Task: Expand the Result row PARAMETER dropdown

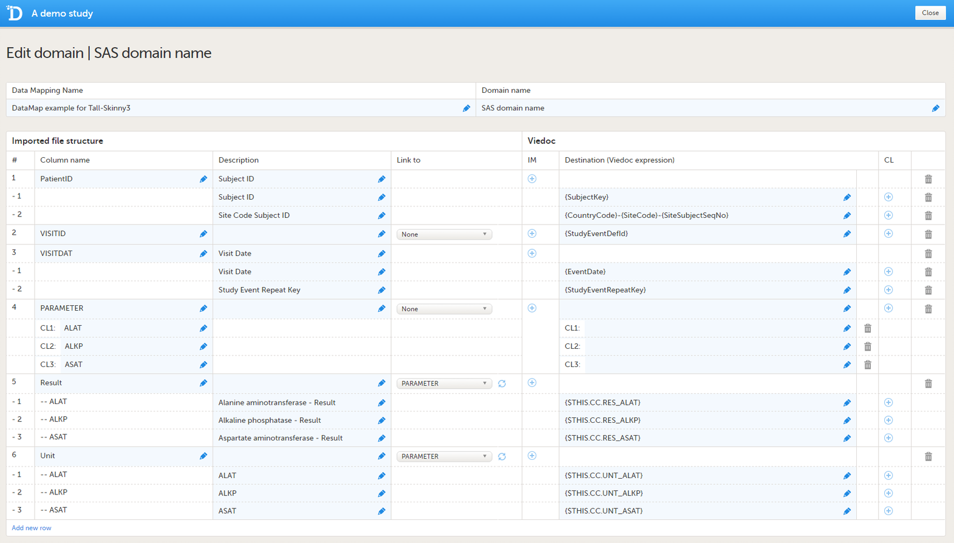Action: (x=444, y=383)
